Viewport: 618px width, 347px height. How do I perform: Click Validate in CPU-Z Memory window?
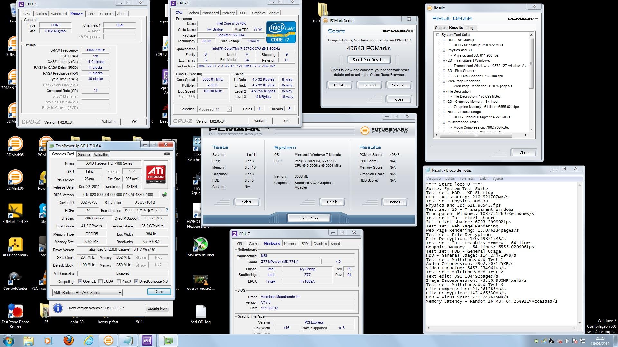tap(108, 122)
